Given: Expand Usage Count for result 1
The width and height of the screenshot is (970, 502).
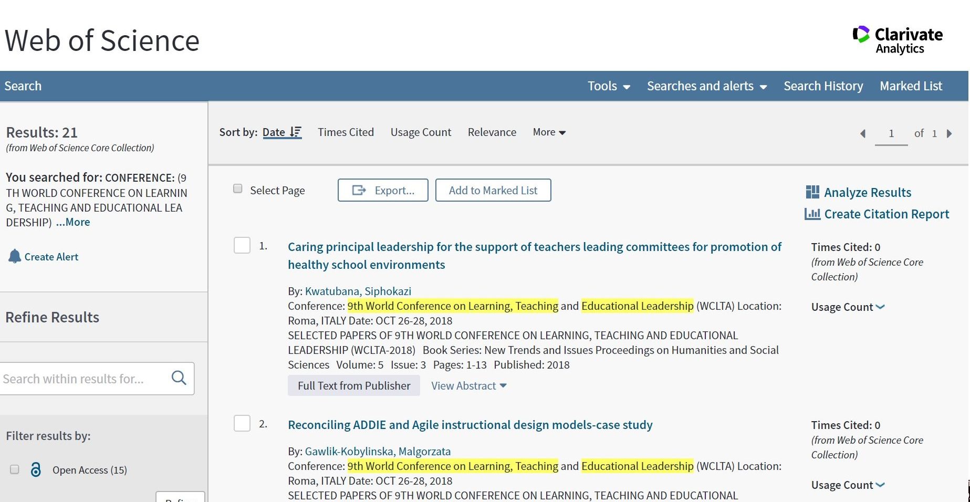Looking at the screenshot, I should click(x=848, y=307).
